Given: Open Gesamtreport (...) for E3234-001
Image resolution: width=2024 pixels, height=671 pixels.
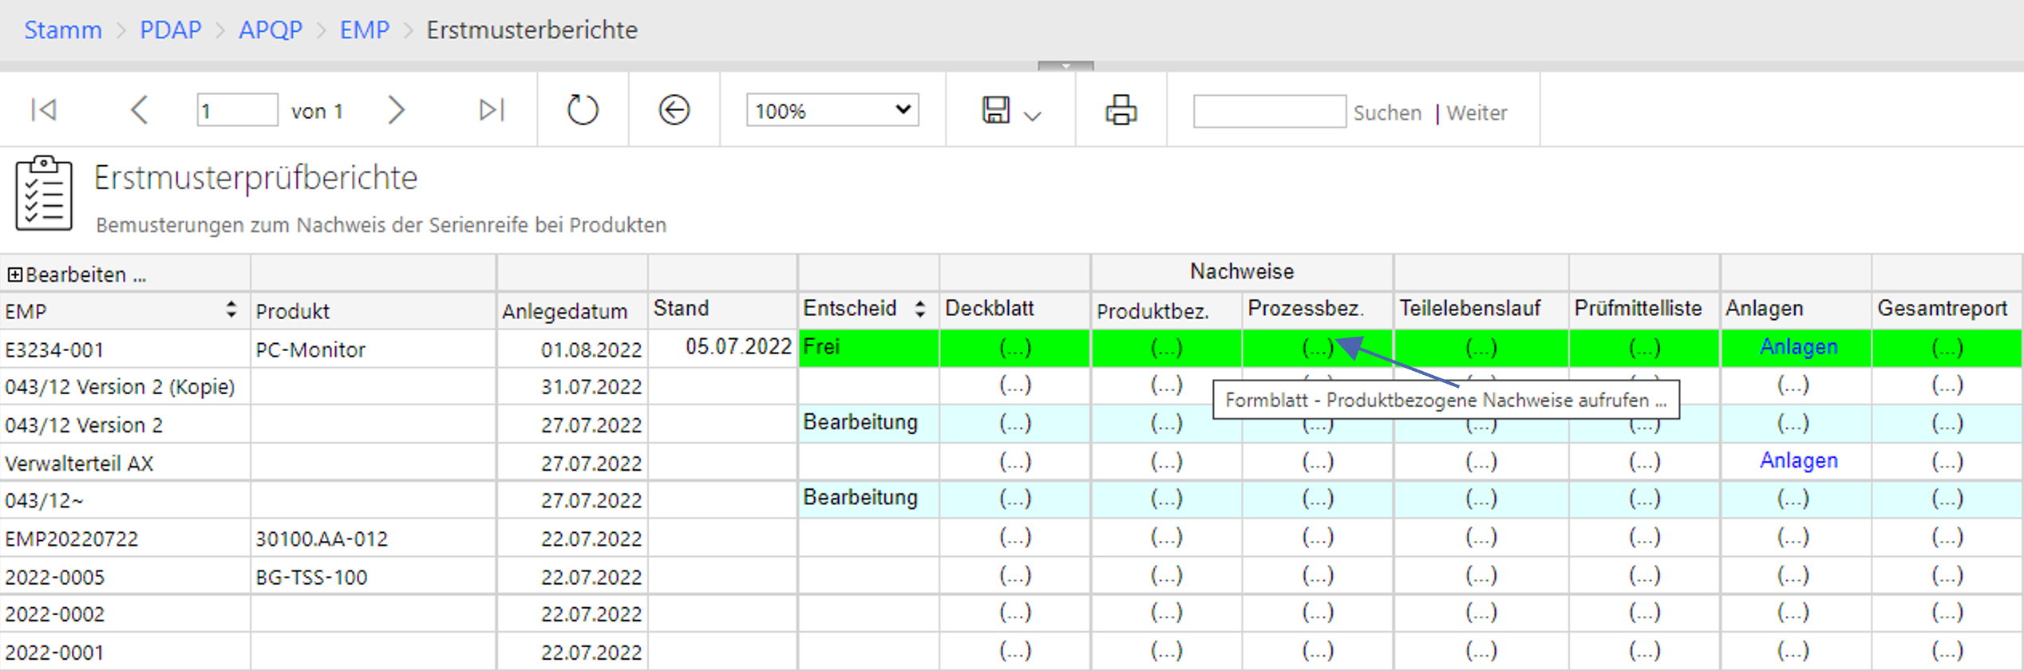Looking at the screenshot, I should click(1947, 348).
